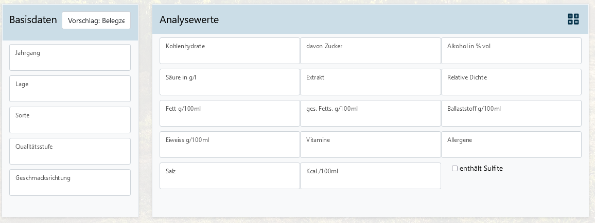Focus the 'davon Zucker' field

coord(370,51)
